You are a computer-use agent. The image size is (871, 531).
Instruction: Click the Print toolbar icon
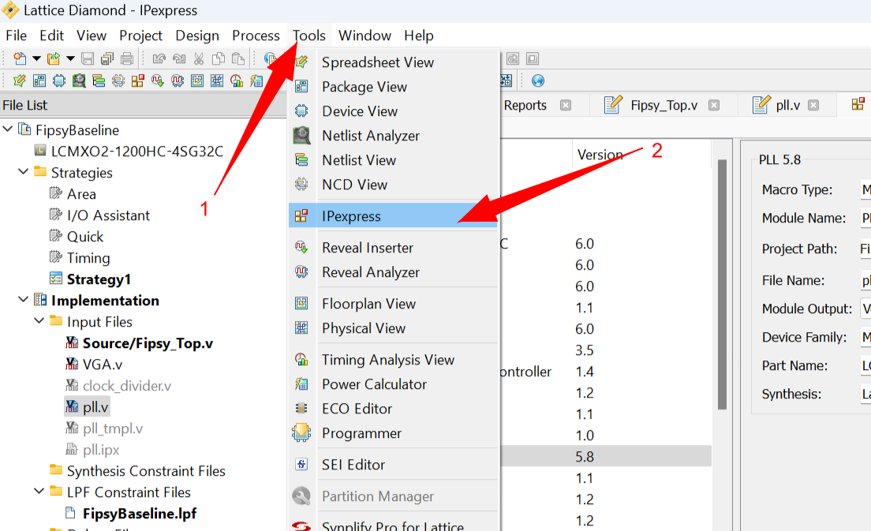(127, 58)
